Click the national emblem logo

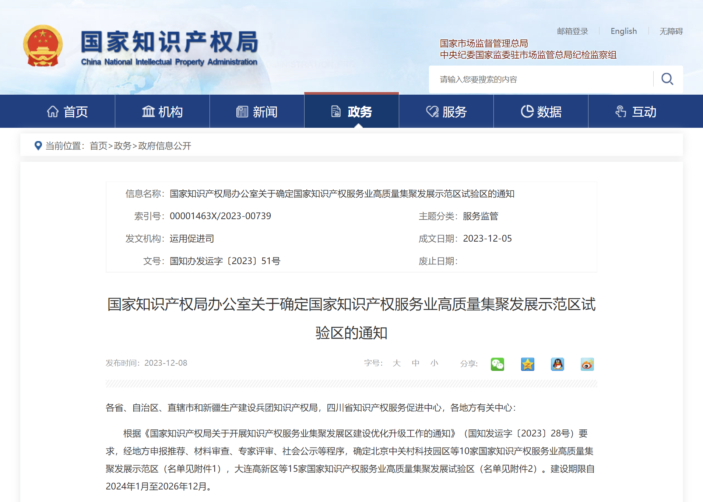pos(43,46)
